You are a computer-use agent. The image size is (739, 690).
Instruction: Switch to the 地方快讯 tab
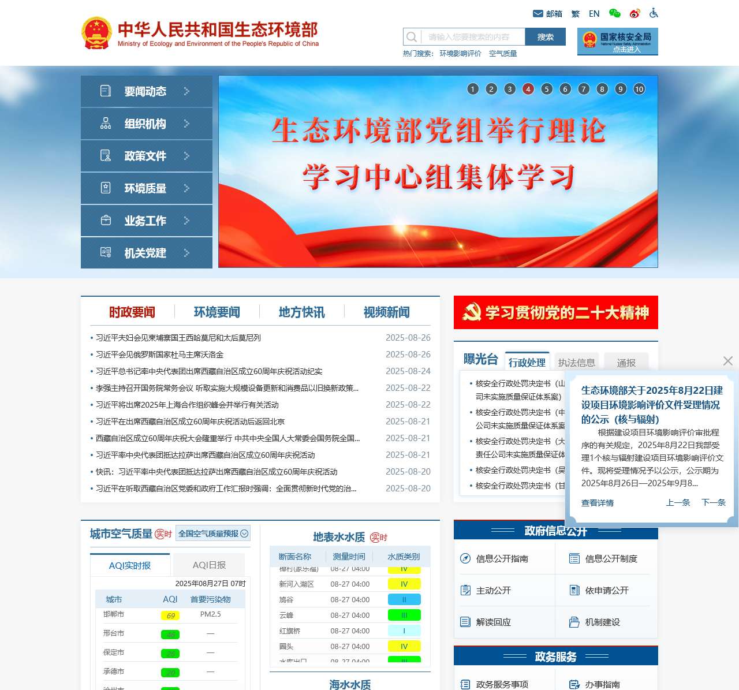pyautogui.click(x=302, y=312)
